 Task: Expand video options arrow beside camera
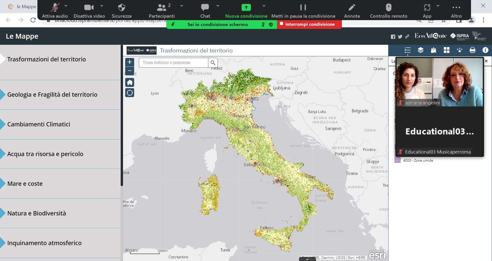(102, 6)
